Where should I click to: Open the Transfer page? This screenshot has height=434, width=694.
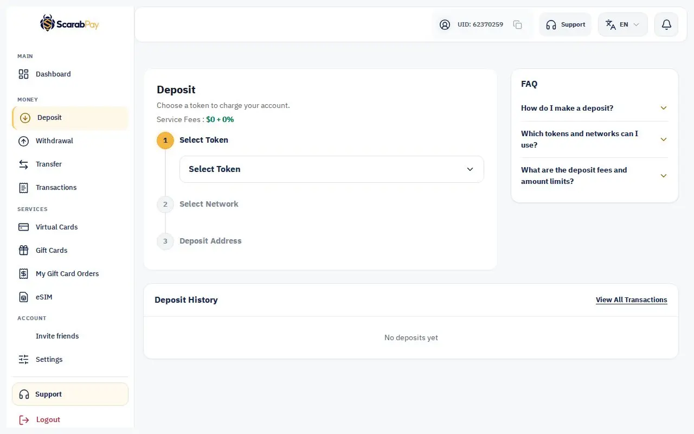tap(70, 164)
